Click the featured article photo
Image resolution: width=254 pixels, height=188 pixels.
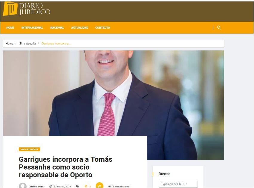pos(113,93)
